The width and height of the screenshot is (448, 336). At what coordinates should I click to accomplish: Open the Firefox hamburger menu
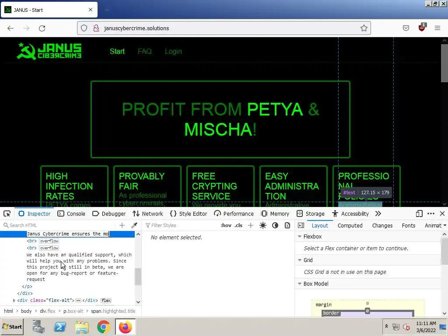437,28
